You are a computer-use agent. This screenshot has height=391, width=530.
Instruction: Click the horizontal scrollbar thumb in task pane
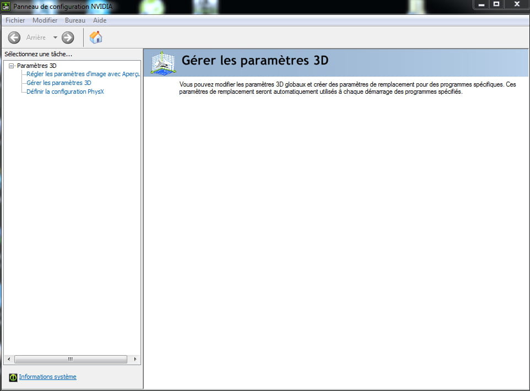pos(70,359)
